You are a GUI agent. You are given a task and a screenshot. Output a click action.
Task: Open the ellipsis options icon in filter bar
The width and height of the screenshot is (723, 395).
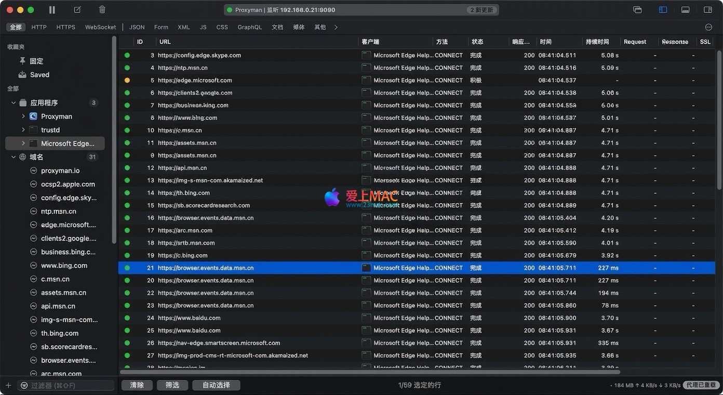(708, 27)
